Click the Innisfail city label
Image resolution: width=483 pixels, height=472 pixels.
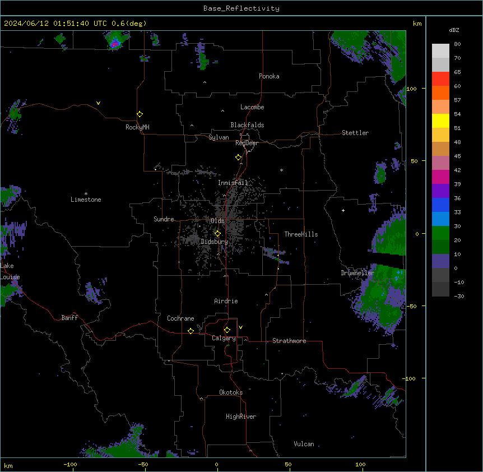pos(233,183)
